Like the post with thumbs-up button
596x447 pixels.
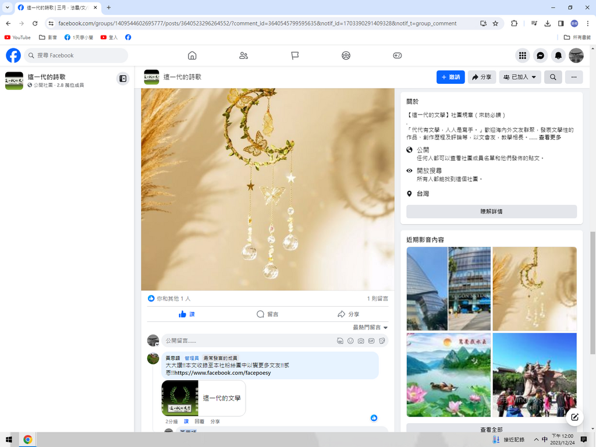click(x=186, y=314)
